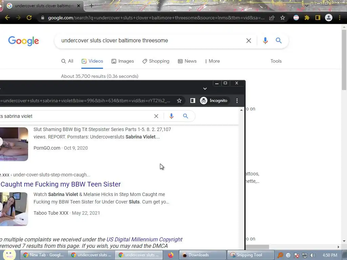Image resolution: width=347 pixels, height=260 pixels.
Task: Open a new tab with the plus button
Action: pos(91,6)
